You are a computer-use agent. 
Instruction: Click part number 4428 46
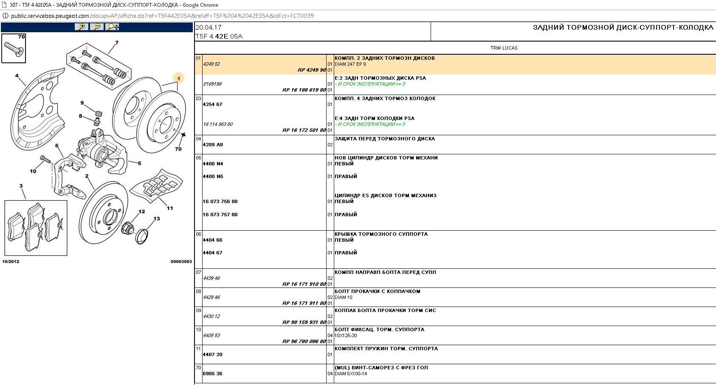coord(211,298)
